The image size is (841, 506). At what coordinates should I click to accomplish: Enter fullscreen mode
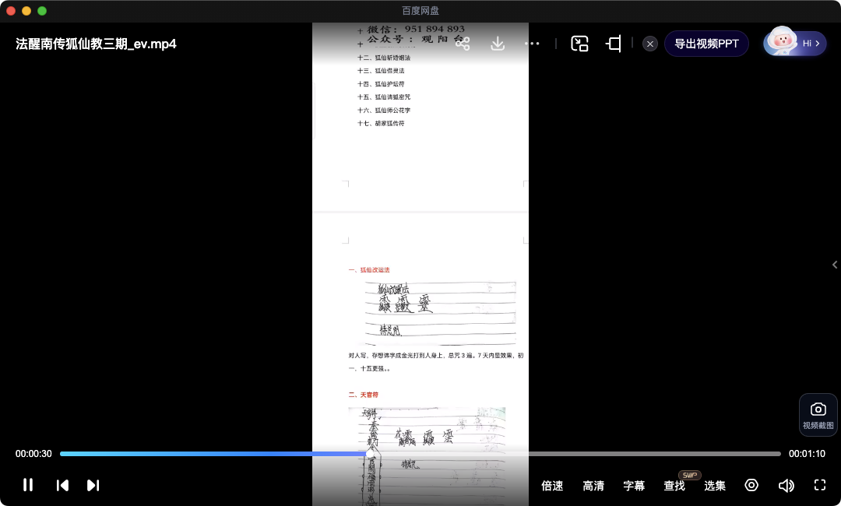(x=819, y=485)
